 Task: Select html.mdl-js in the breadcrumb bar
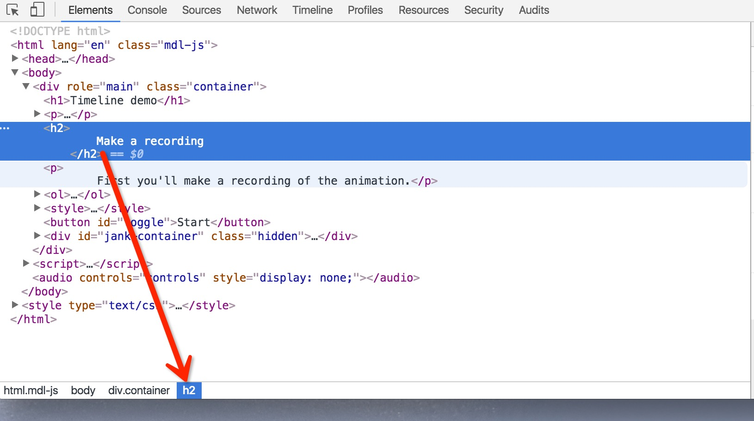[x=31, y=391]
